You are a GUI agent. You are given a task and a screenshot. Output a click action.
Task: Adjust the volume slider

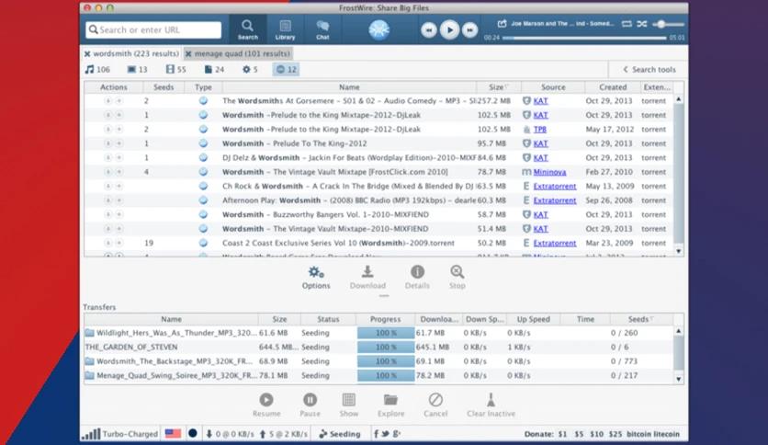pyautogui.click(x=668, y=24)
